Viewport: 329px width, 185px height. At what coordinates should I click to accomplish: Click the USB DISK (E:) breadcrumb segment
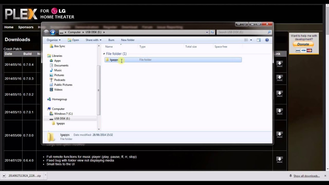point(93,32)
